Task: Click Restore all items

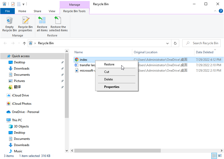Action: 42,24
